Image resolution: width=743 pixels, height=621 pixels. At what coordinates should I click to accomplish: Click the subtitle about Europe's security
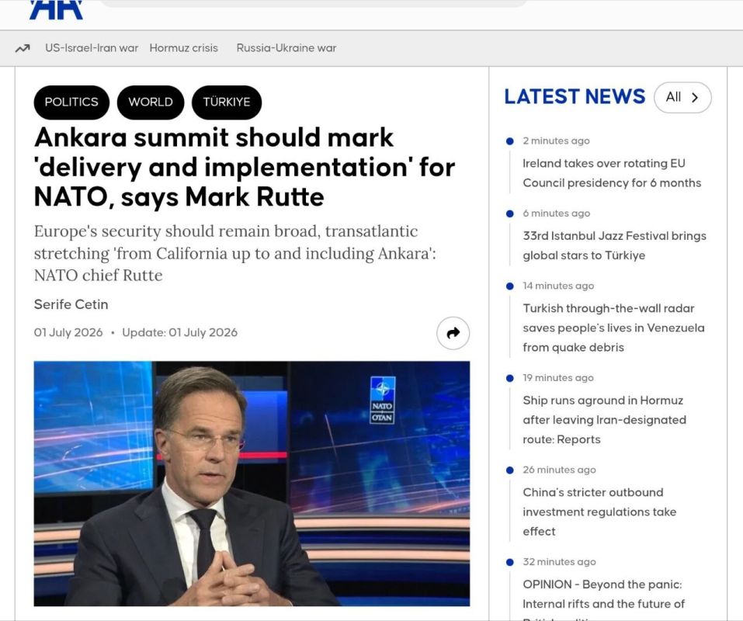coord(235,253)
